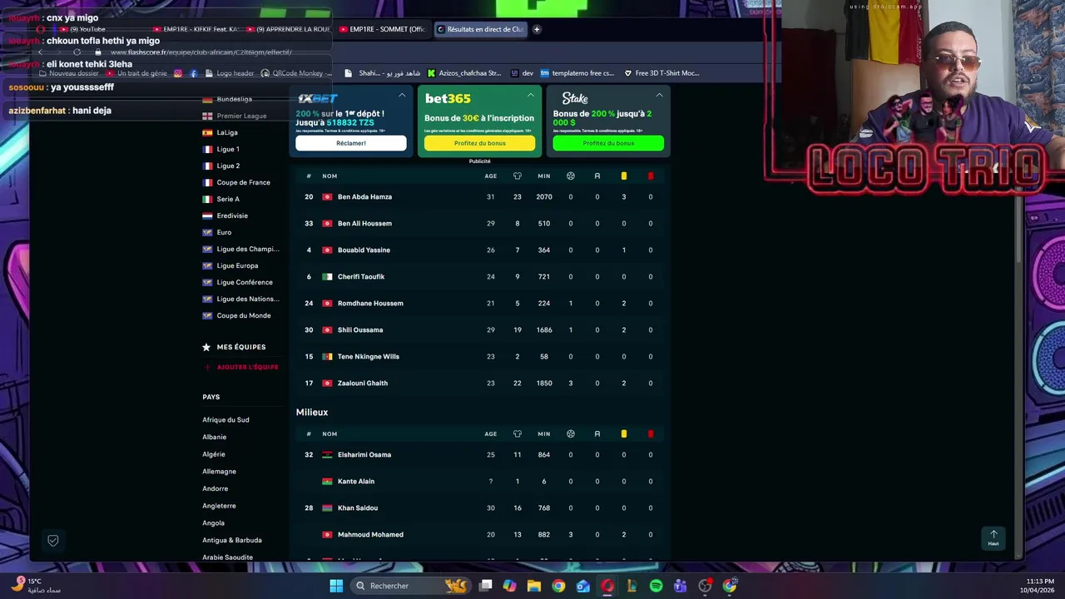Open File Explorer from the taskbar
1065x599 pixels.
click(x=534, y=586)
